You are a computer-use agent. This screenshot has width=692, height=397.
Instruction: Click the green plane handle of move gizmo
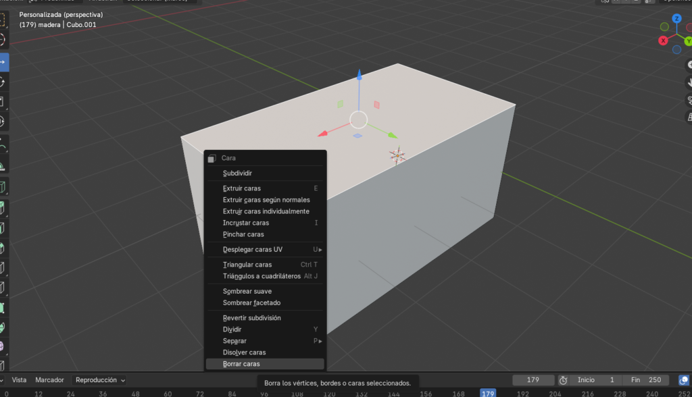(x=340, y=104)
